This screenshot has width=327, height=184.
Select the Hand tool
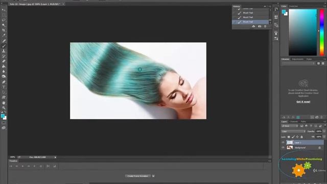point(4,103)
